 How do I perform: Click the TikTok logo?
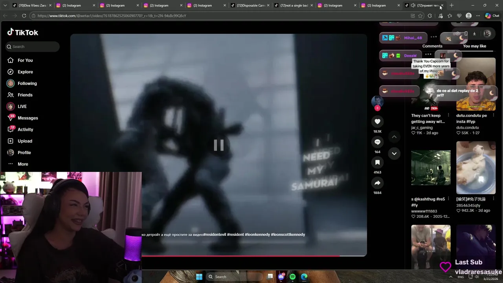pyautogui.click(x=23, y=32)
